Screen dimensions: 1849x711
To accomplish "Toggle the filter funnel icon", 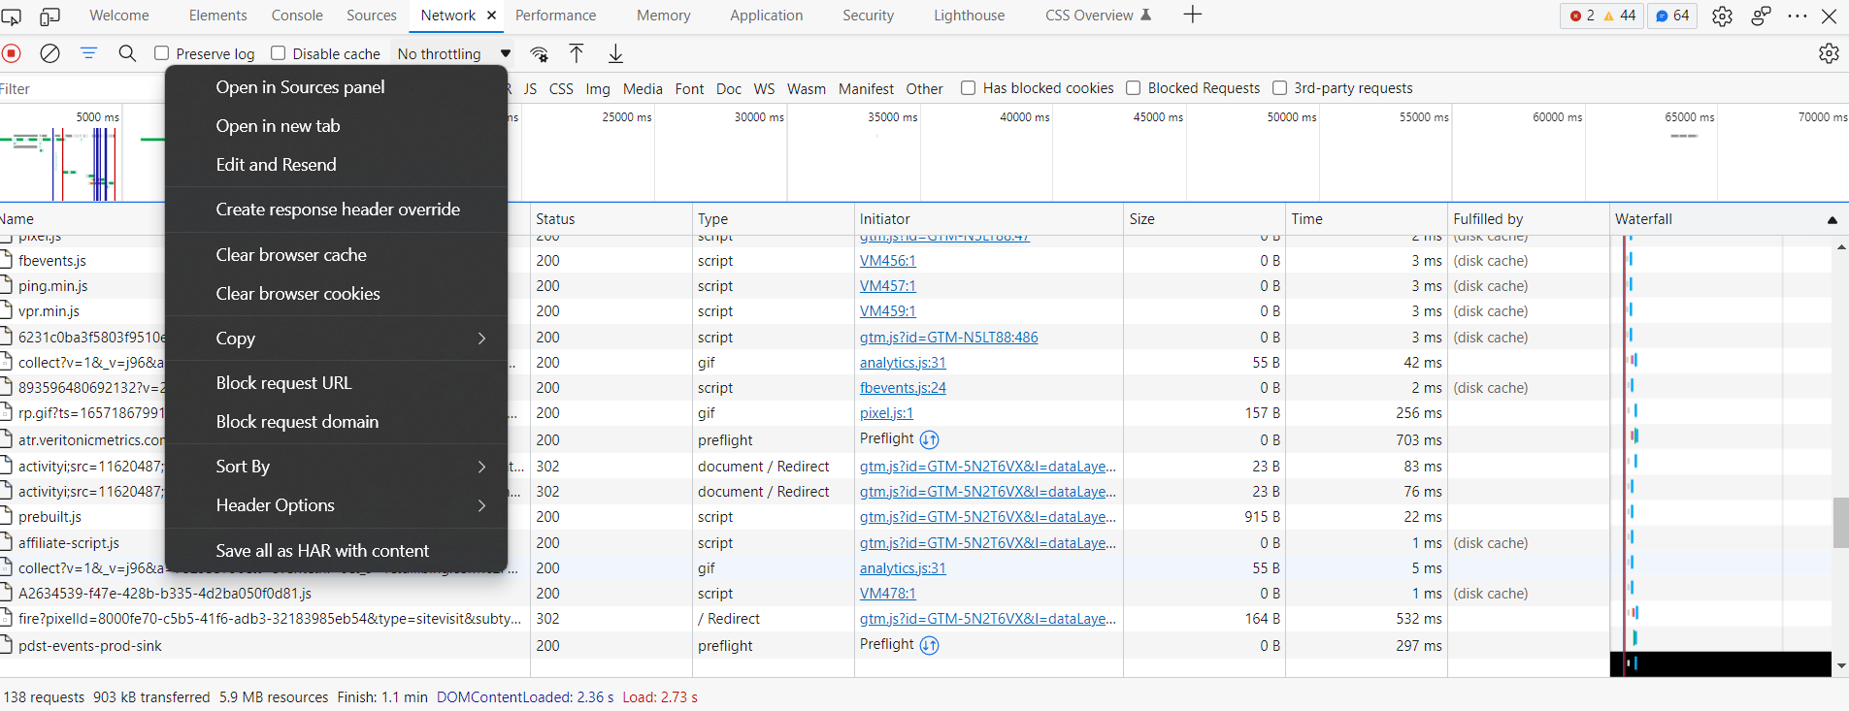I will [88, 53].
